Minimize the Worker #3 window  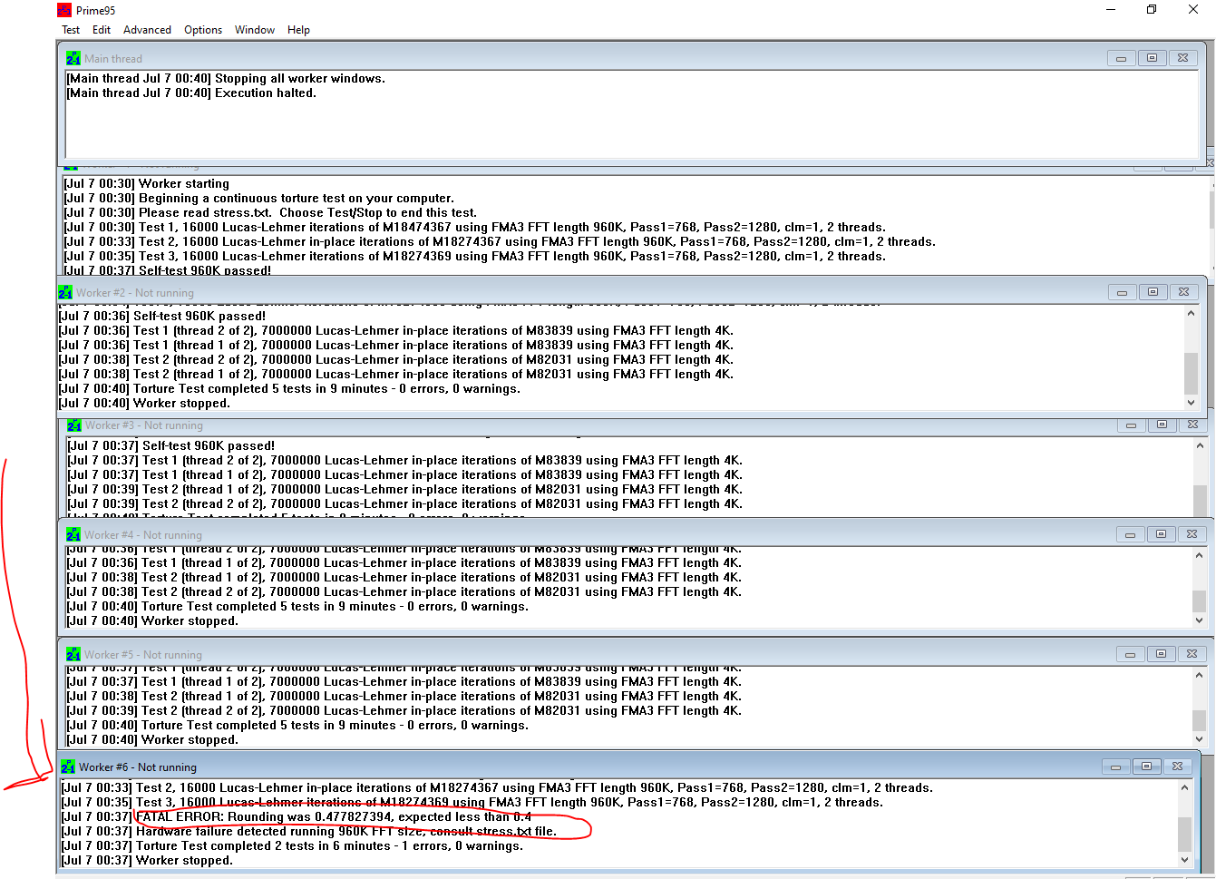tap(1131, 425)
